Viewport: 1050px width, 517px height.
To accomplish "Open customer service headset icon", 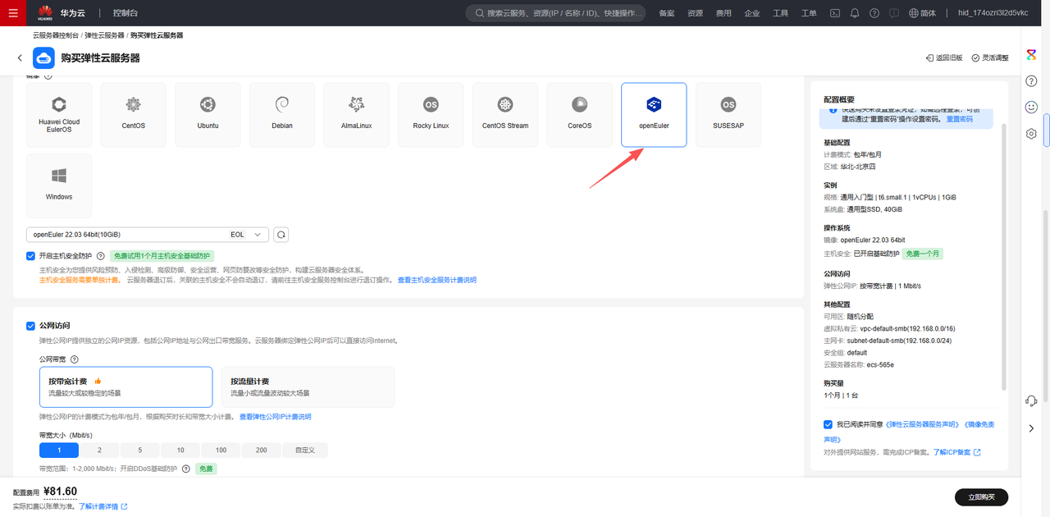I will click(x=1032, y=400).
